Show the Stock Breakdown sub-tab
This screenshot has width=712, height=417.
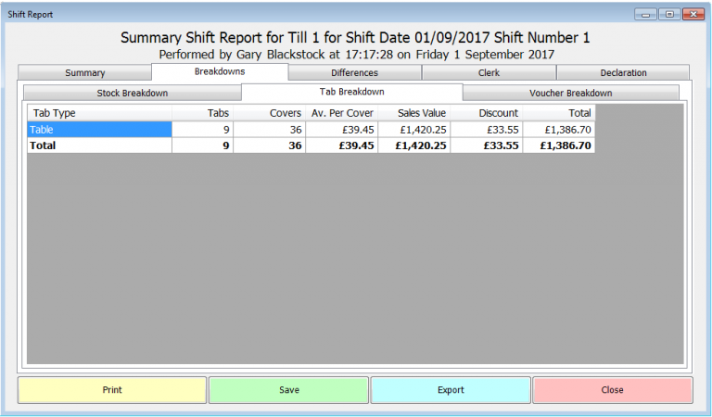[132, 94]
